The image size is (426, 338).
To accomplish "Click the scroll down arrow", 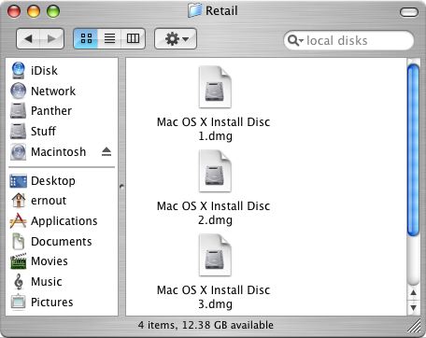I will click(413, 307).
